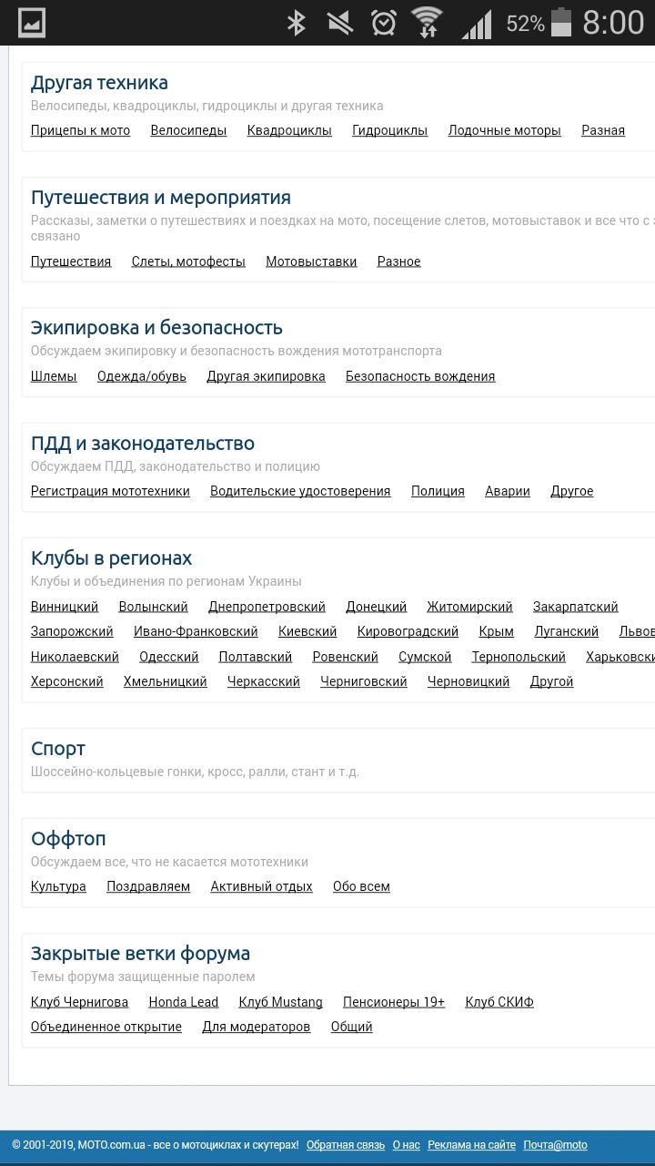The width and height of the screenshot is (655, 1166).
Task: Tap the battery indicator icon
Action: pos(561,23)
